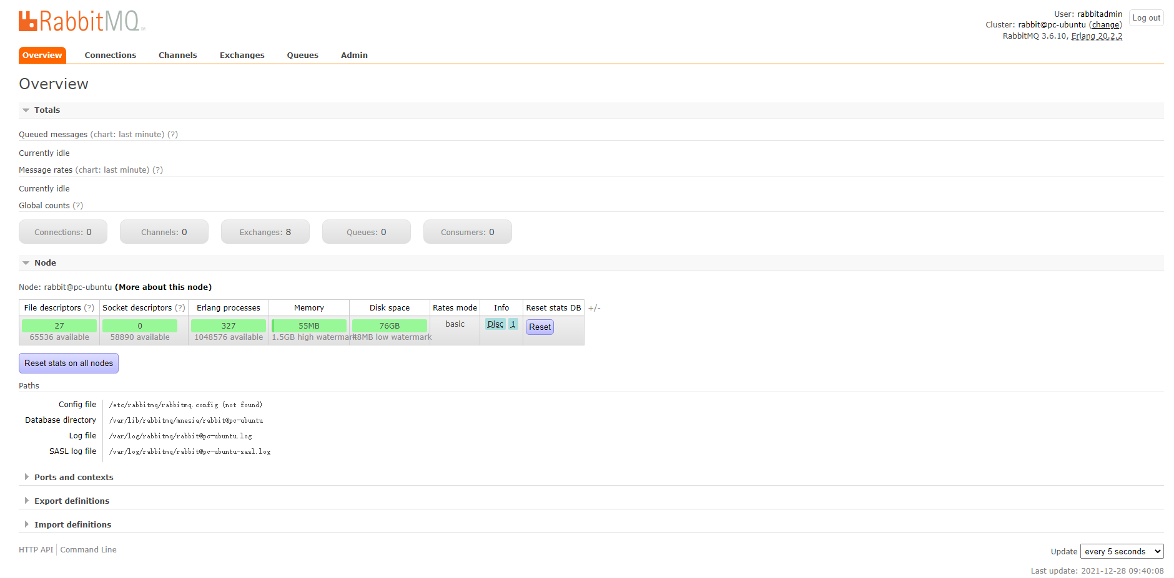The width and height of the screenshot is (1174, 578).
Task: Click the cluster change link
Action: point(1105,25)
